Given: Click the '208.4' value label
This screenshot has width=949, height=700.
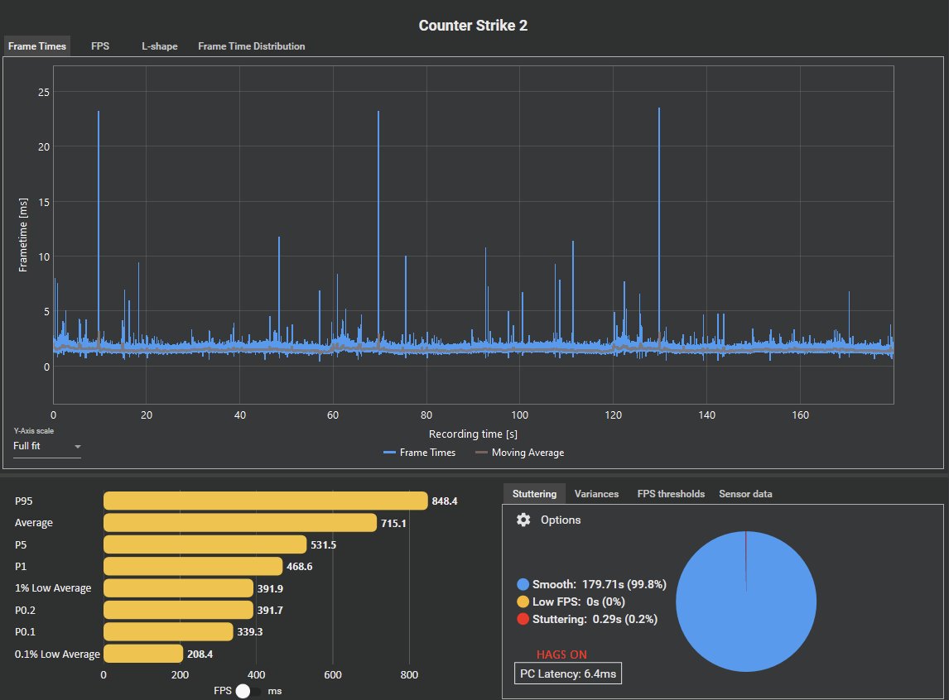Looking at the screenshot, I should tap(200, 654).
